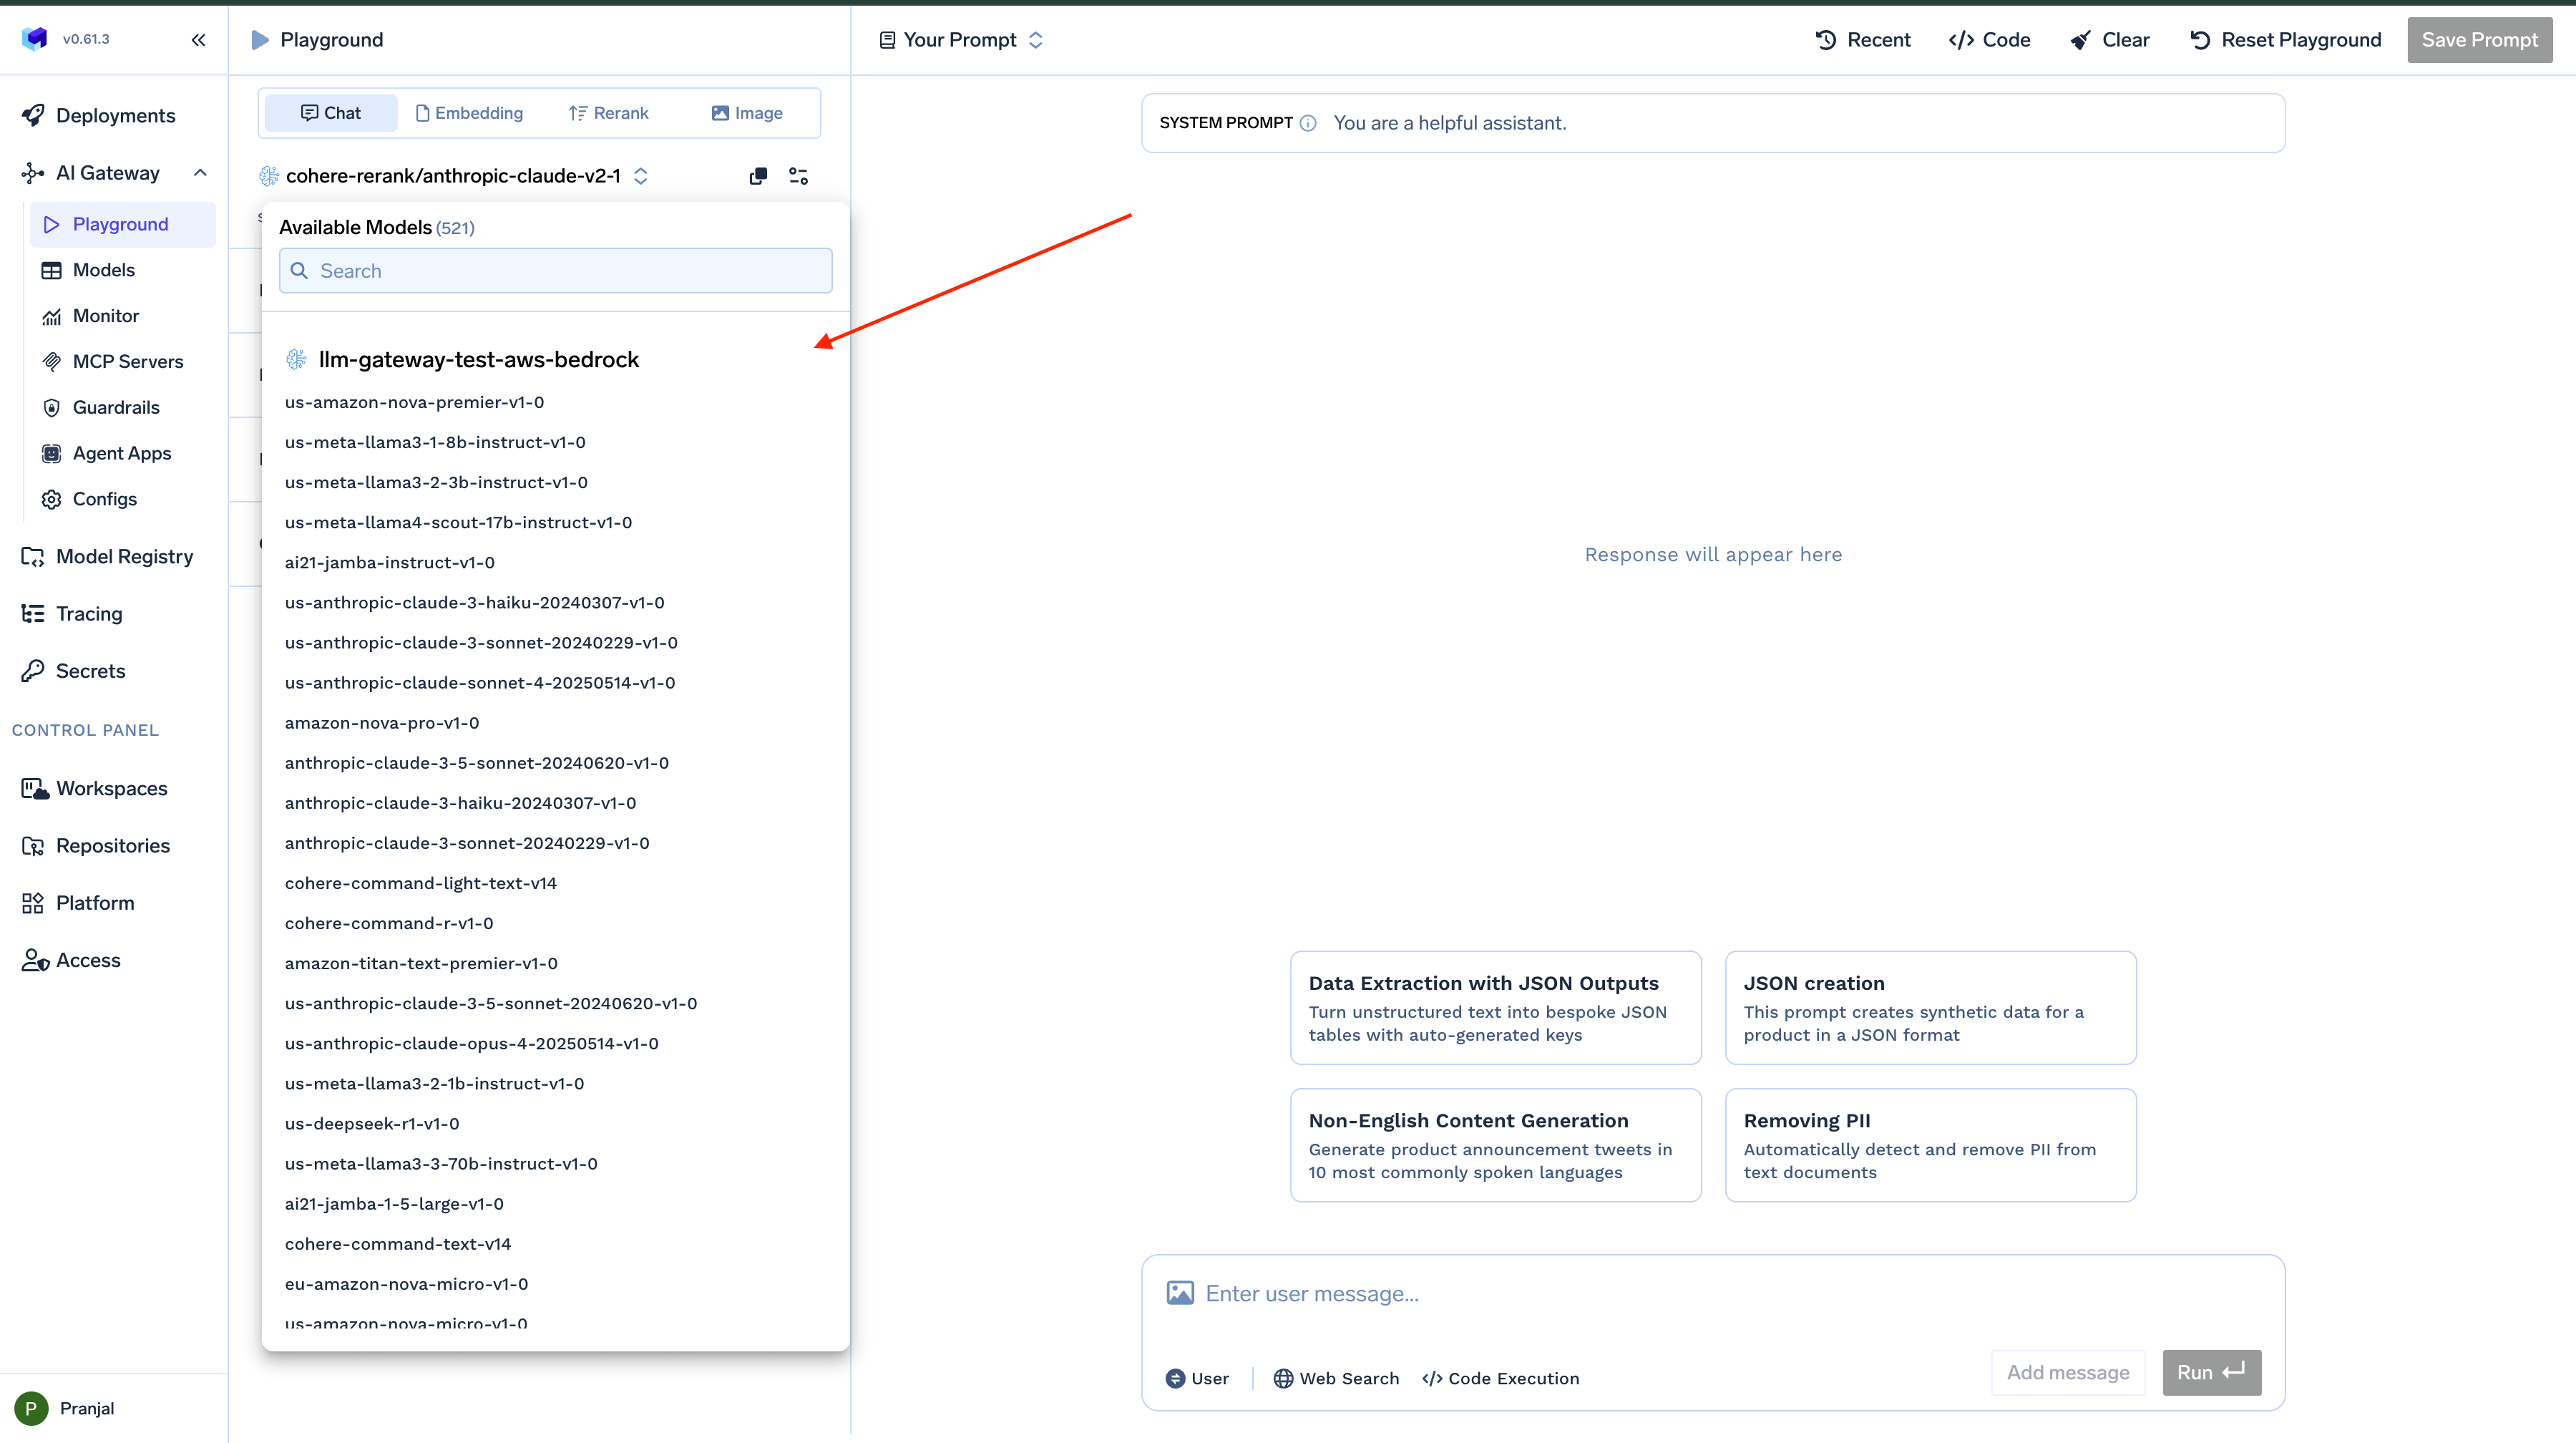Screen dimensions: 2576x1443
Task: Toggle the Web Search tool
Action: pos(1336,1379)
